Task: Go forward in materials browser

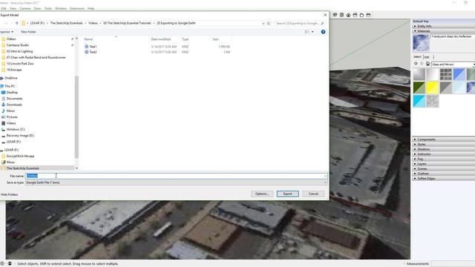Action: point(422,64)
